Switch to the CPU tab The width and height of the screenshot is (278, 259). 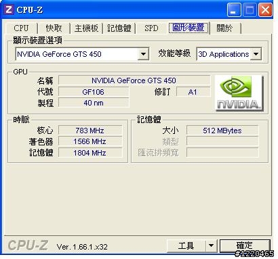coord(21,28)
